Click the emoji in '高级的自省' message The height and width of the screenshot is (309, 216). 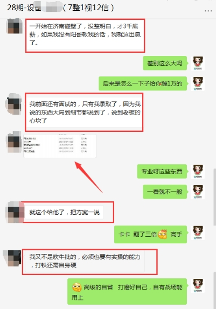click(77, 287)
